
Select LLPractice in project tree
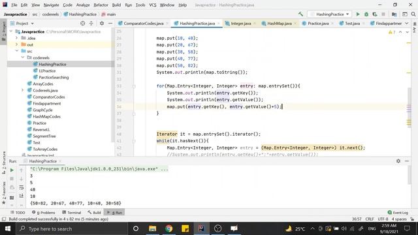tap(47, 70)
